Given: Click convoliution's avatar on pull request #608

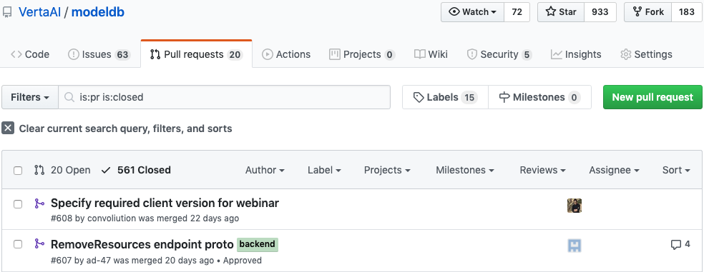Looking at the screenshot, I should click(x=575, y=205).
